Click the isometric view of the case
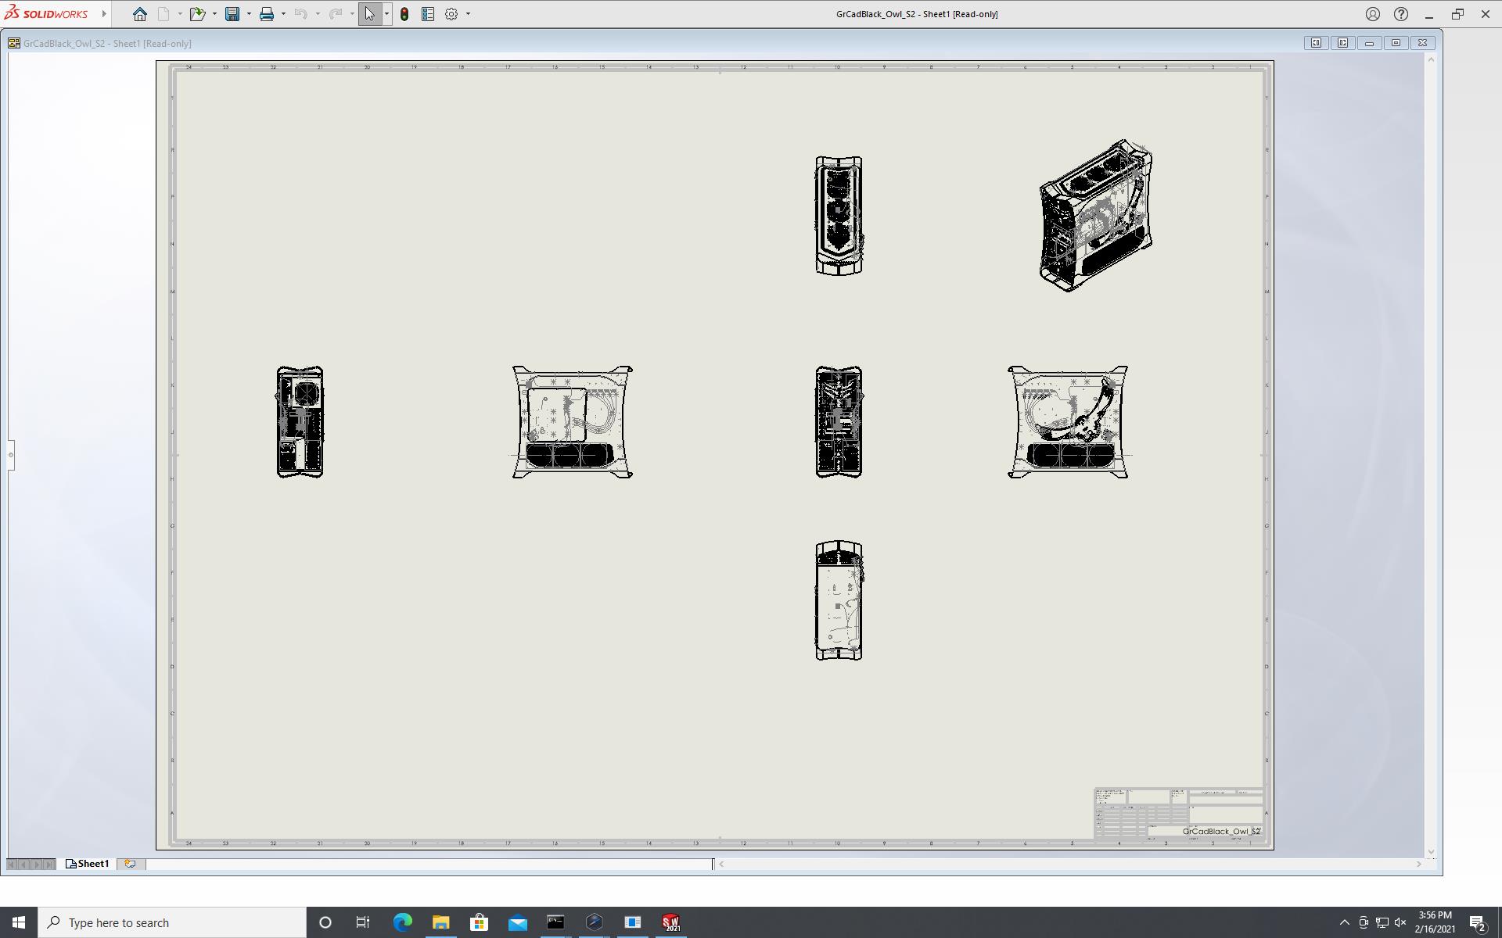This screenshot has height=938, width=1502. coord(1095,216)
